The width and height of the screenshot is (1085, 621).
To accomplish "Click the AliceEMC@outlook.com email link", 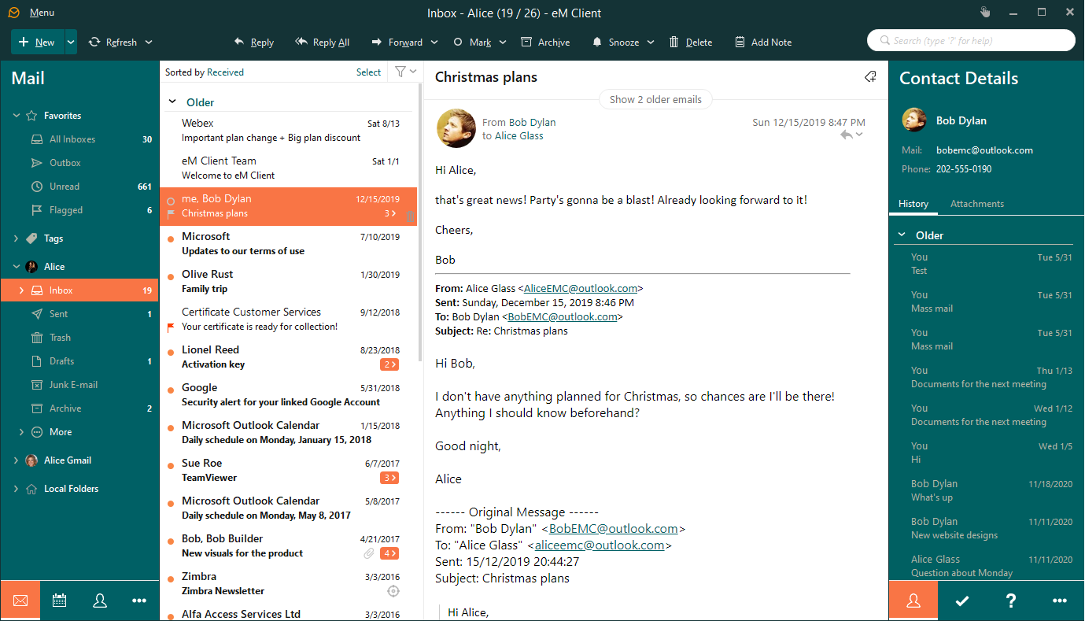I will [580, 288].
